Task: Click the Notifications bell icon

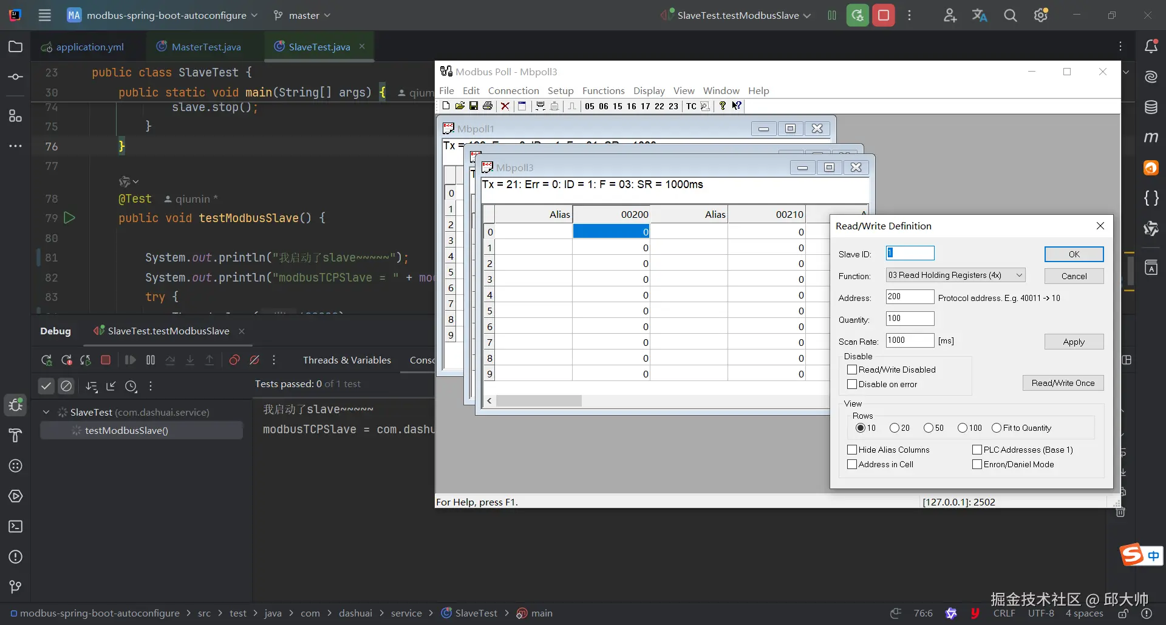Action: click(x=1151, y=47)
